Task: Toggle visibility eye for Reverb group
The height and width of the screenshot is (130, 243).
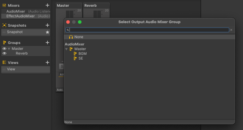Action: pos(4,53)
